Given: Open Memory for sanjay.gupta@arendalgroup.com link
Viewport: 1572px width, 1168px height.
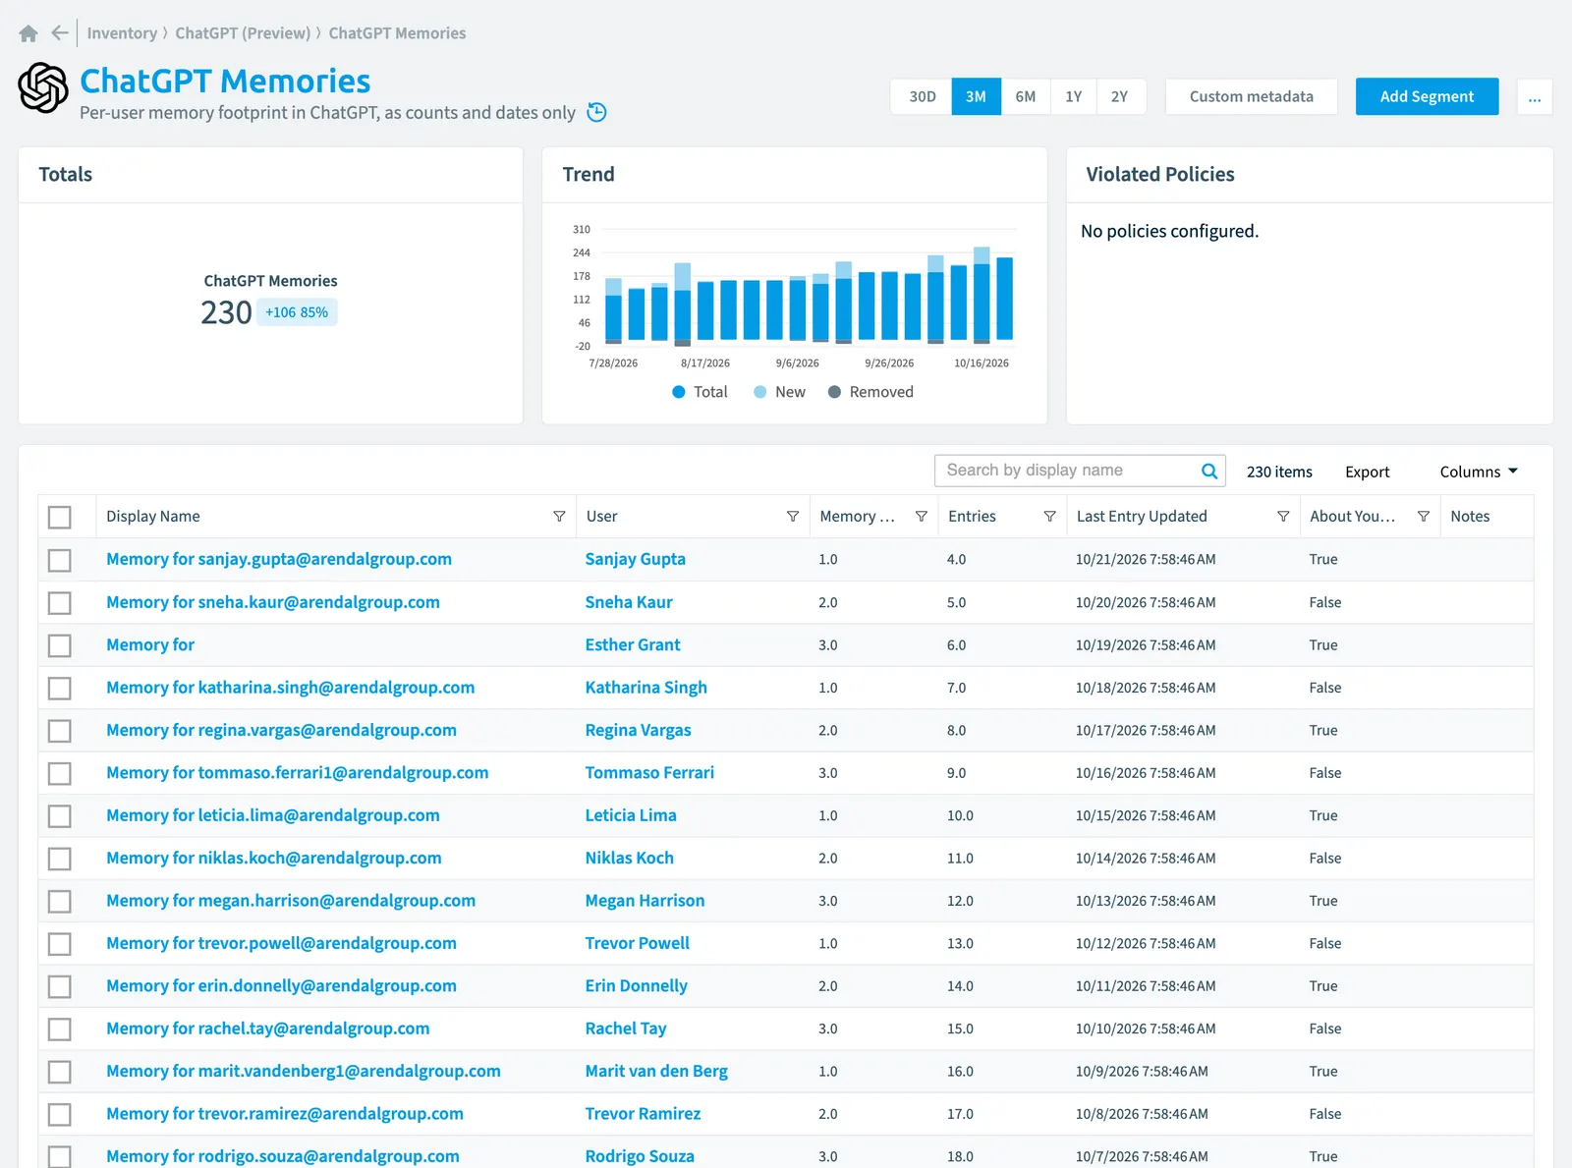Looking at the screenshot, I should tap(279, 559).
